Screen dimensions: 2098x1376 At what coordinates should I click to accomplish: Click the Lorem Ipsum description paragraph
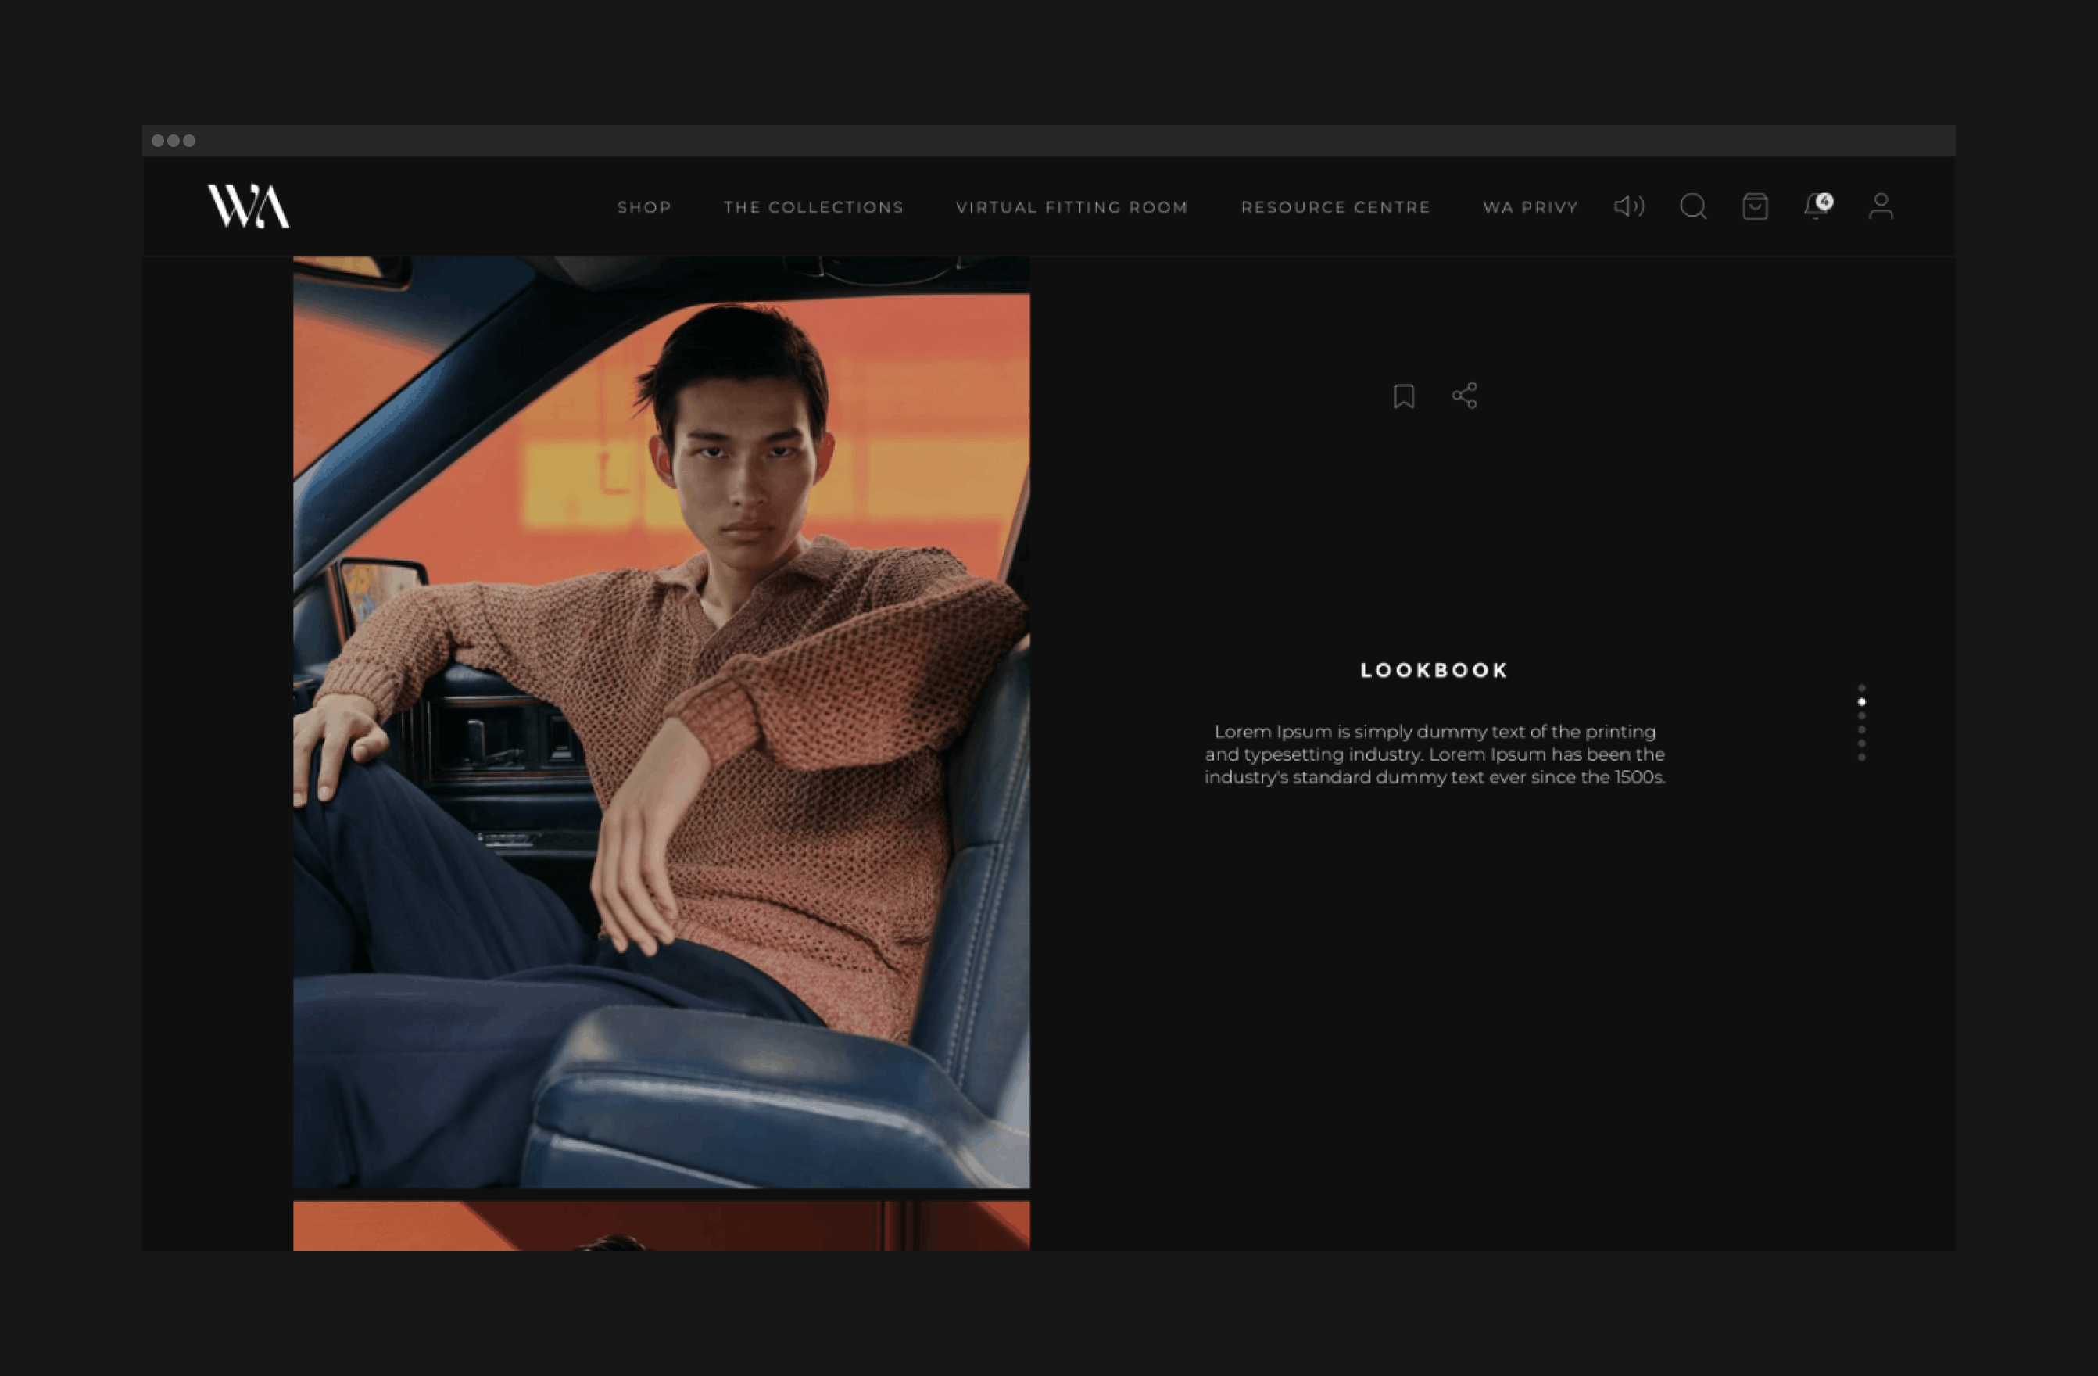pos(1434,754)
